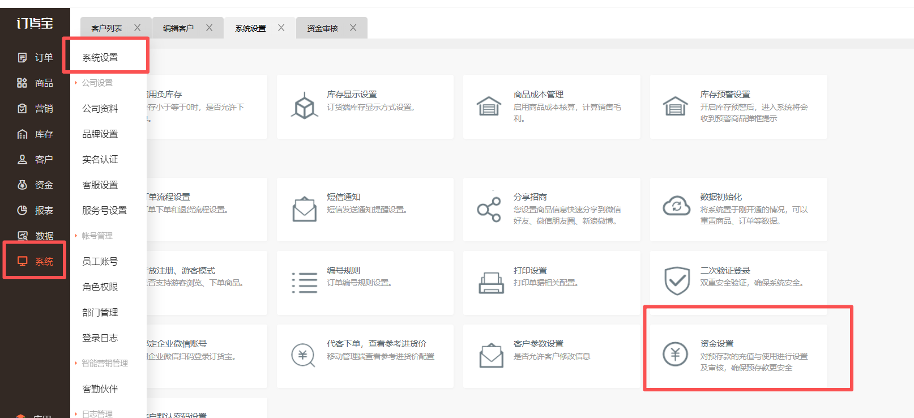Click the envelope icon for 短信通知

(305, 209)
